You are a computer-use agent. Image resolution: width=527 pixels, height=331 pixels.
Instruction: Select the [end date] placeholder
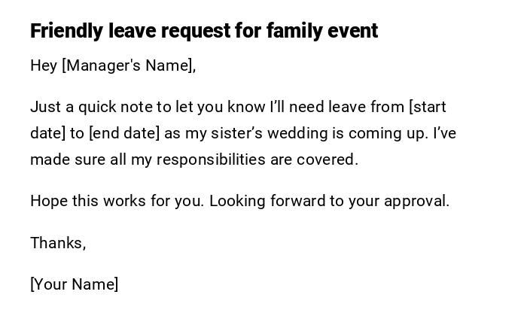(x=124, y=133)
